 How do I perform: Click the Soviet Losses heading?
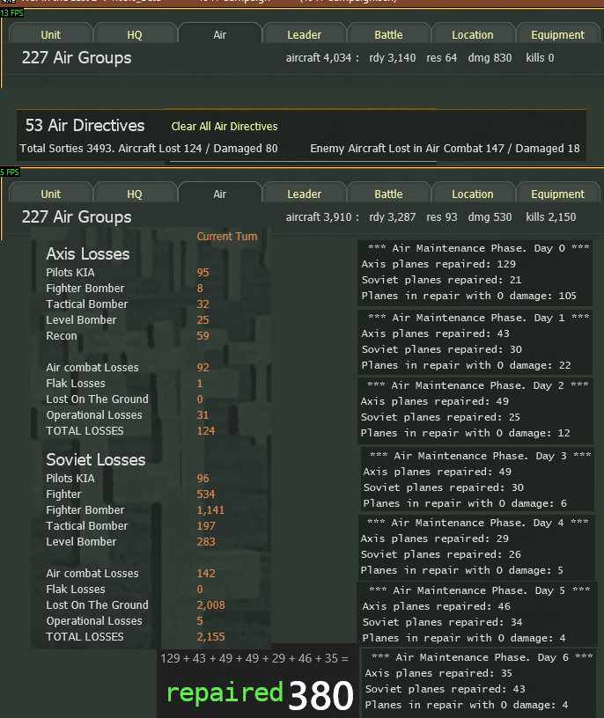pos(96,459)
